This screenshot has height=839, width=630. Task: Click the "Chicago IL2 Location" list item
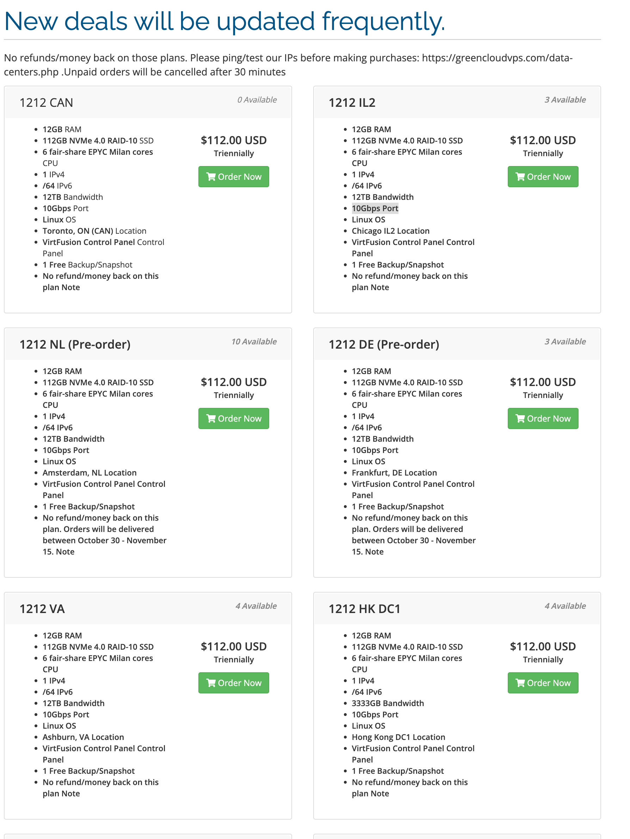point(390,231)
